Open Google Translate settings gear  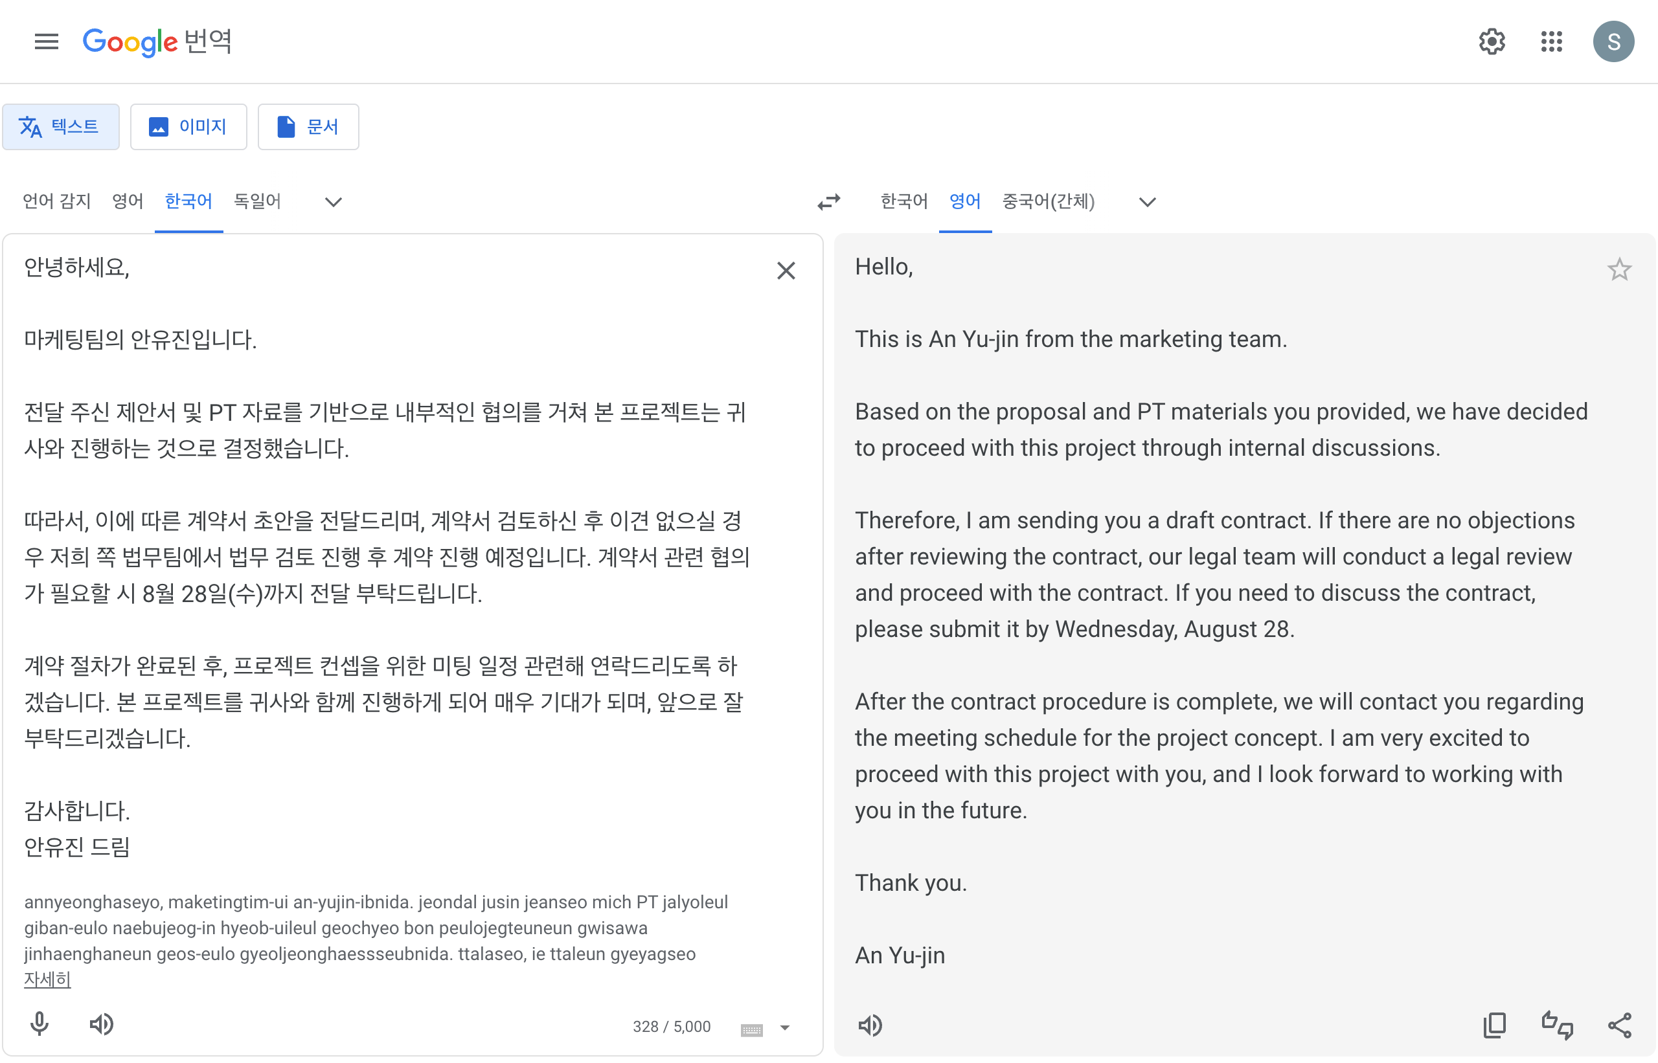point(1492,41)
